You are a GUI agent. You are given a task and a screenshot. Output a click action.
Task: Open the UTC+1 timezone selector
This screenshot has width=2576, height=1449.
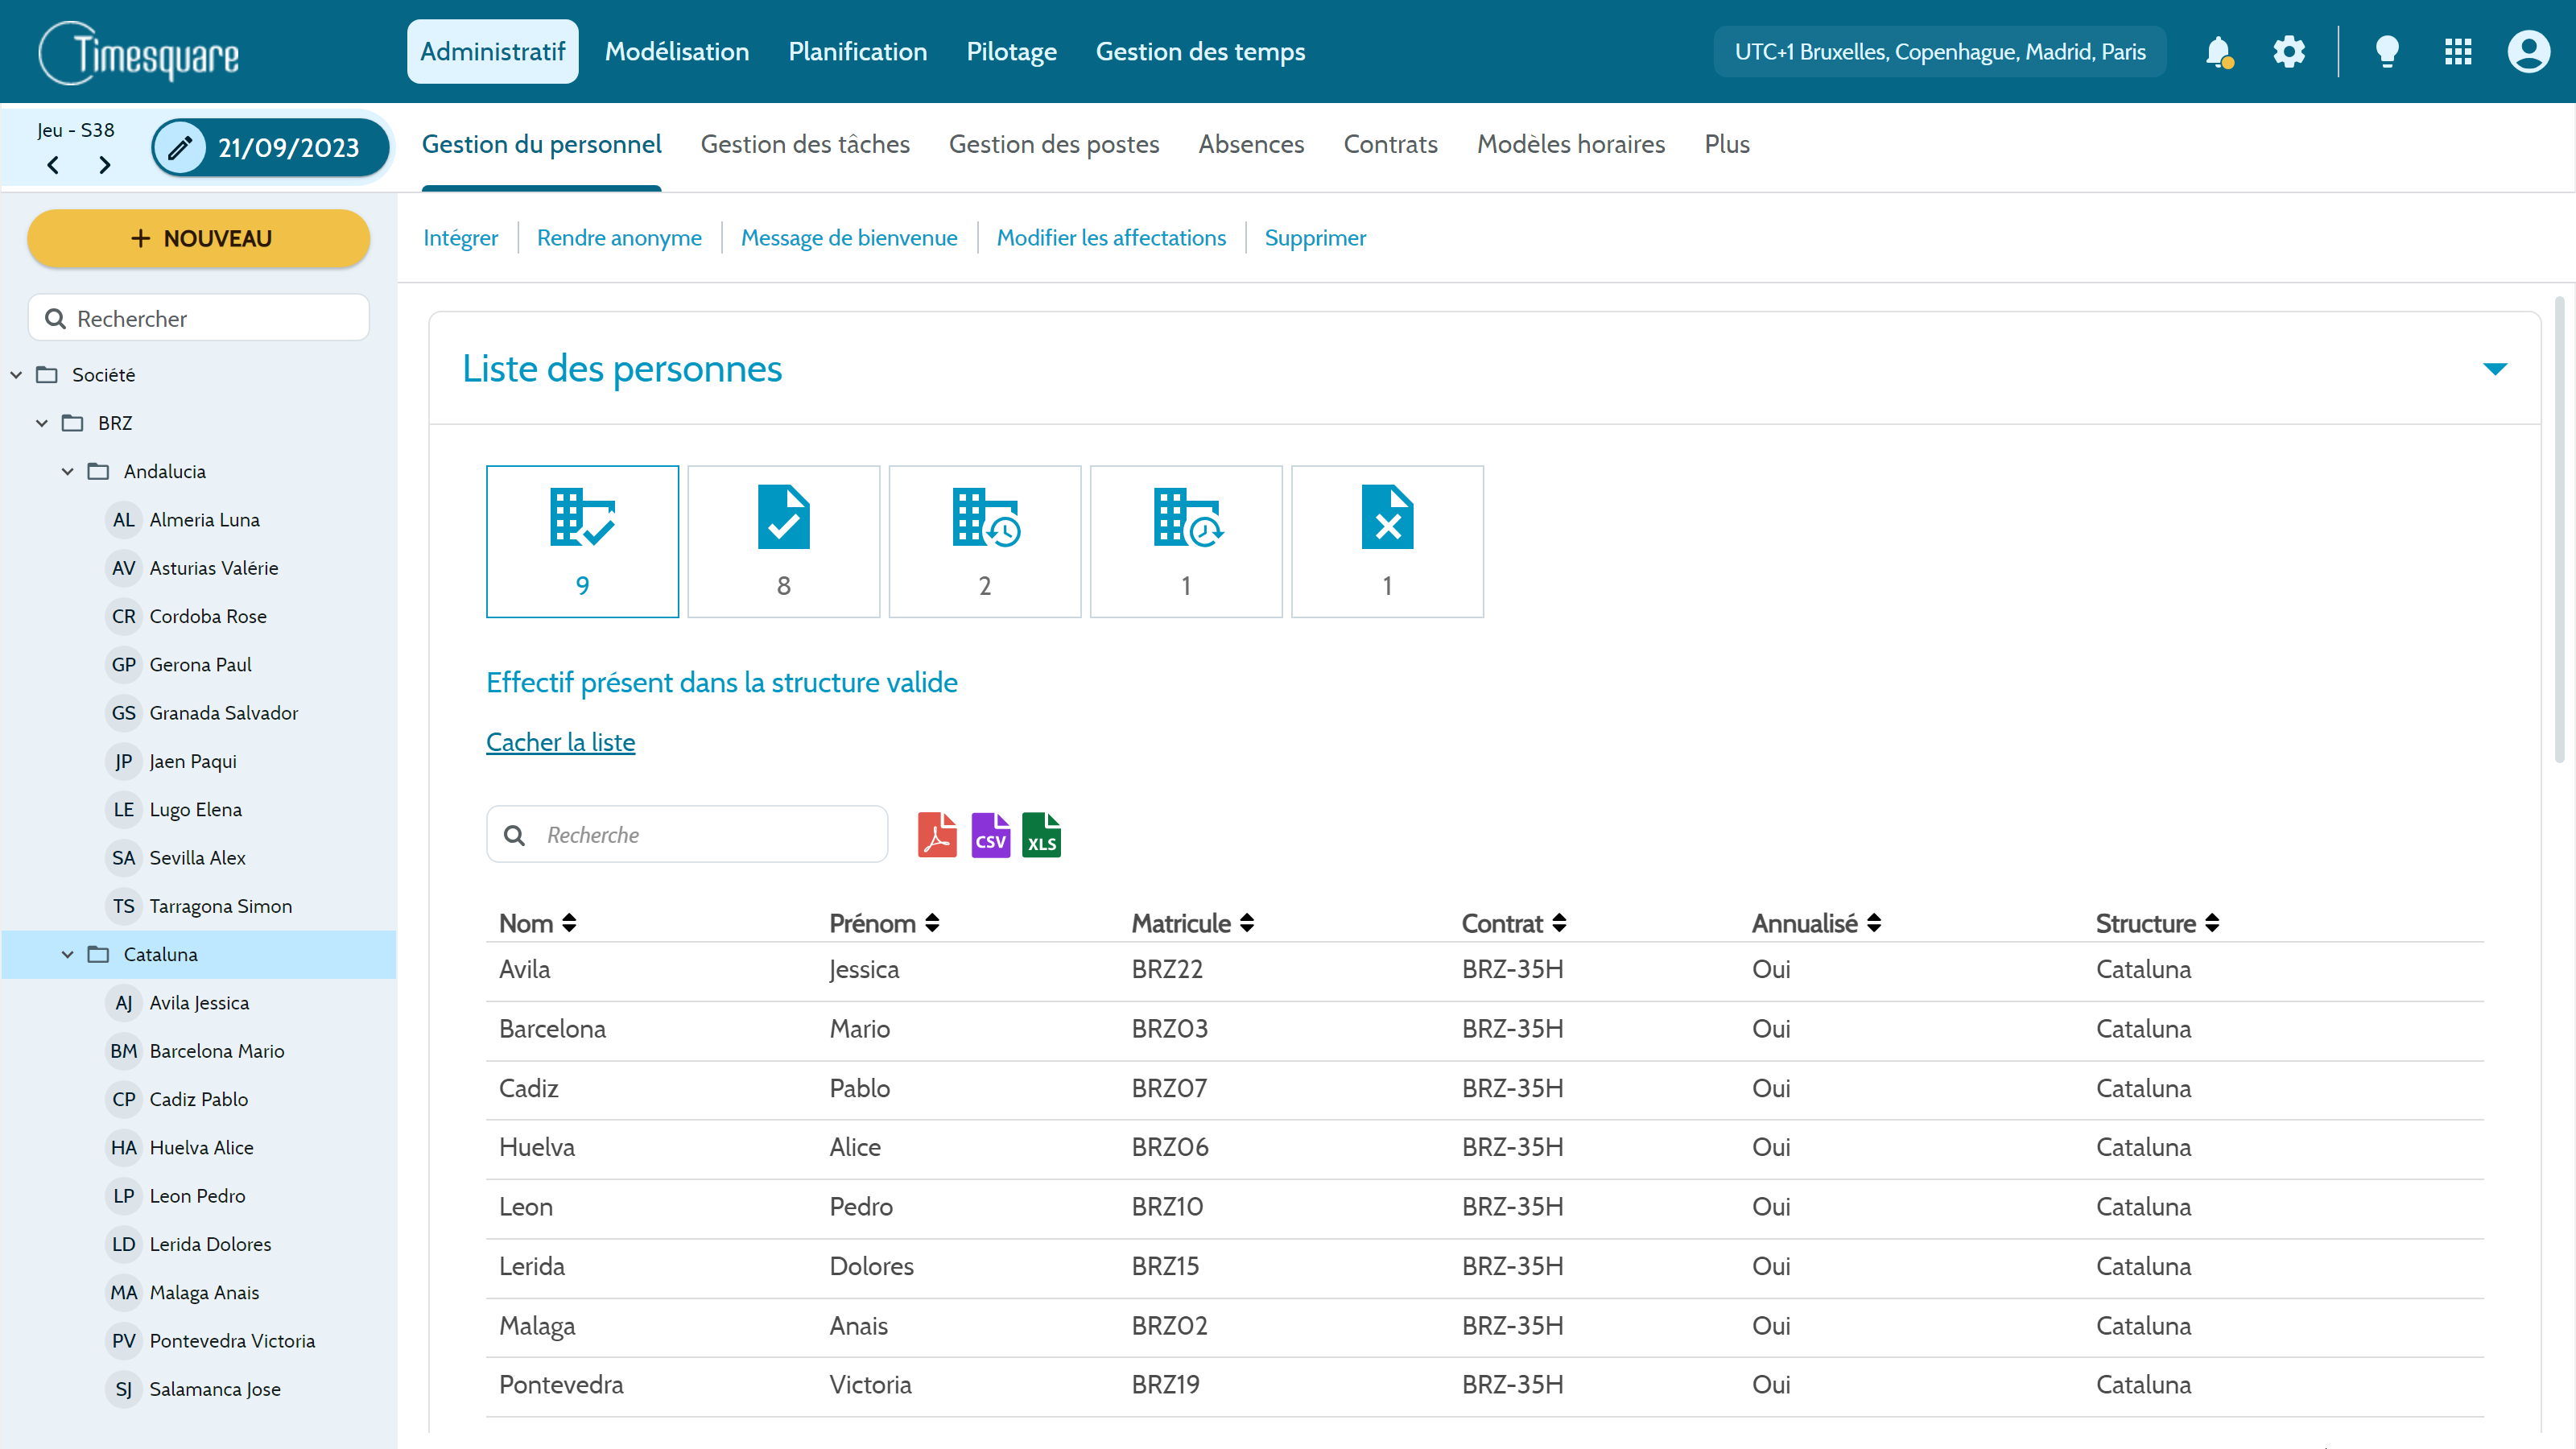[x=1940, y=52]
